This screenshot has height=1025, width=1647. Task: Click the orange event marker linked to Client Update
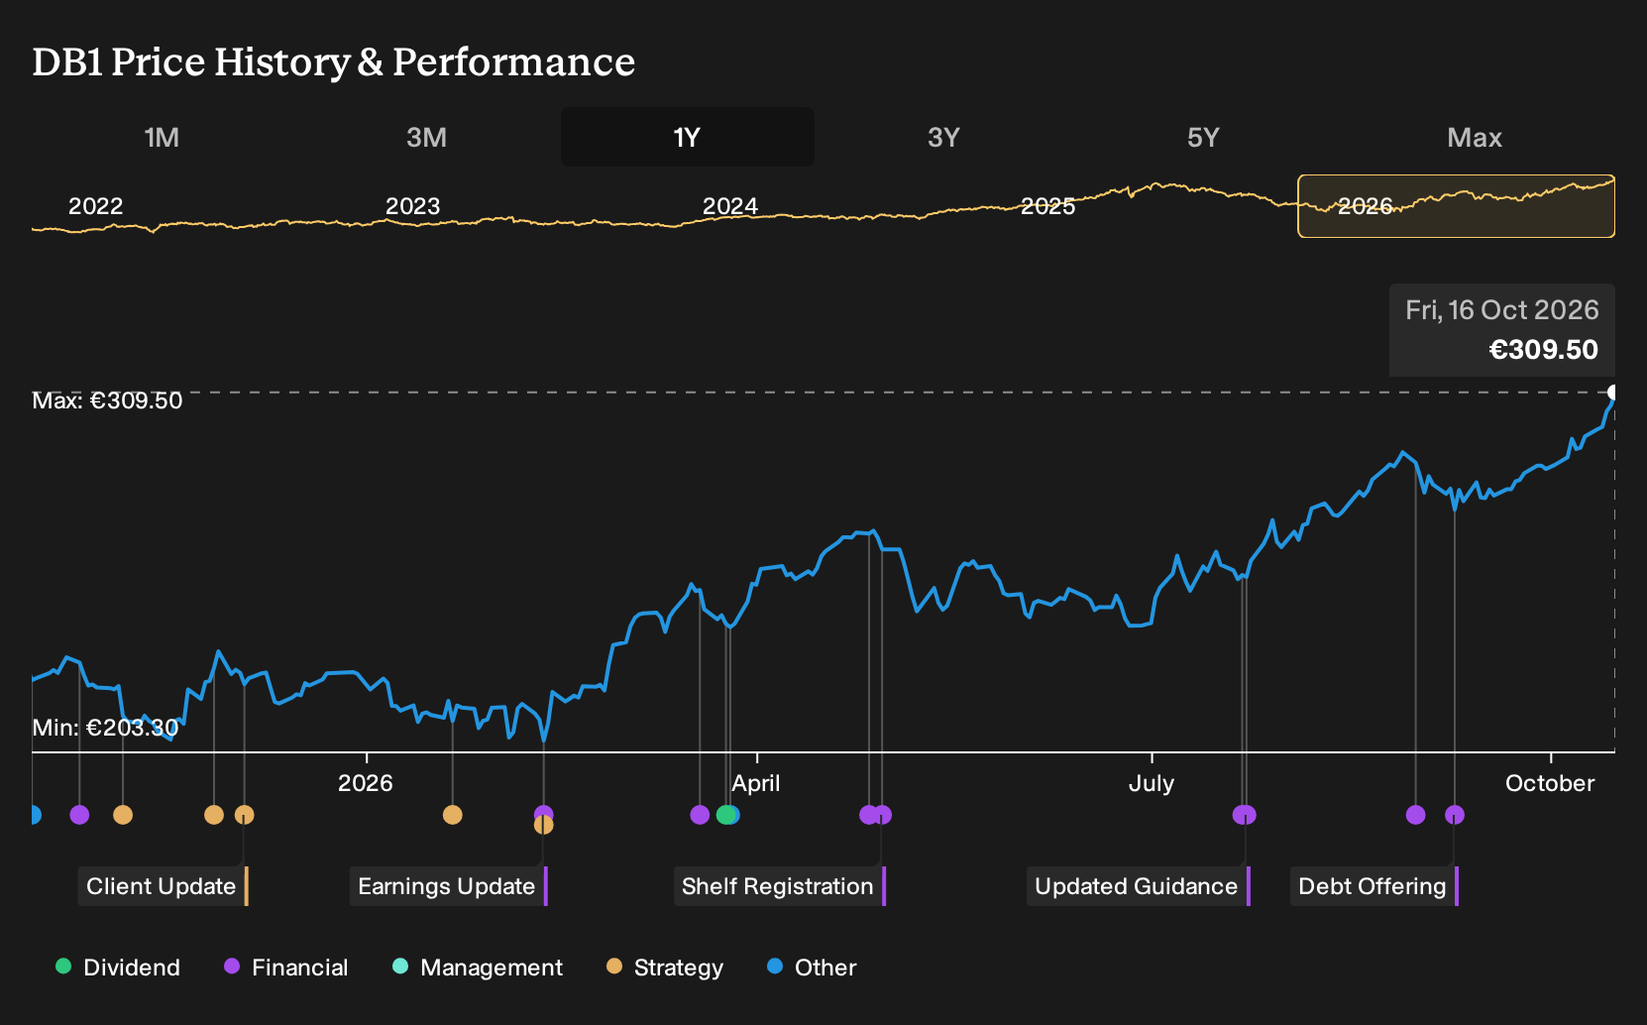245,815
